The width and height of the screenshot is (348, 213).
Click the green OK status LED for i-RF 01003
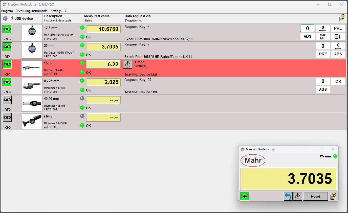82,125
